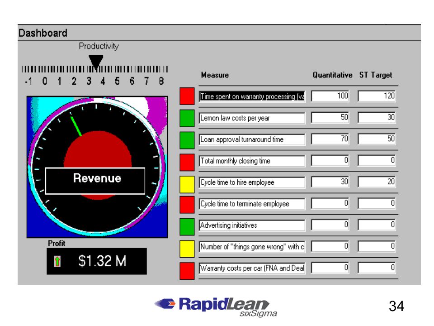Click the $1.32 M profit display

97,261
